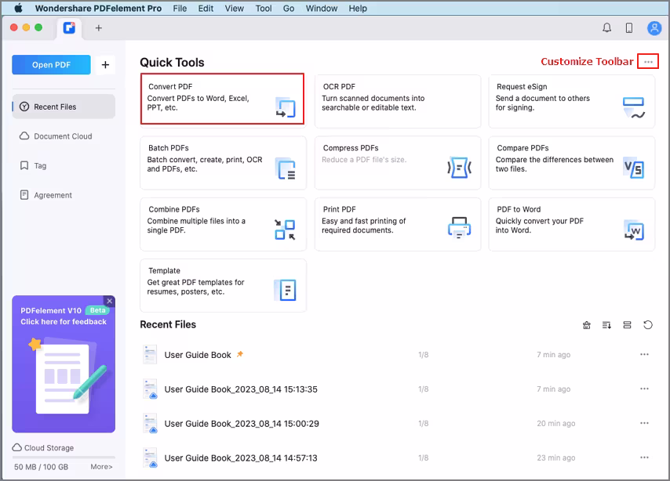Open the View menu
This screenshot has height=481, width=670.
point(234,8)
